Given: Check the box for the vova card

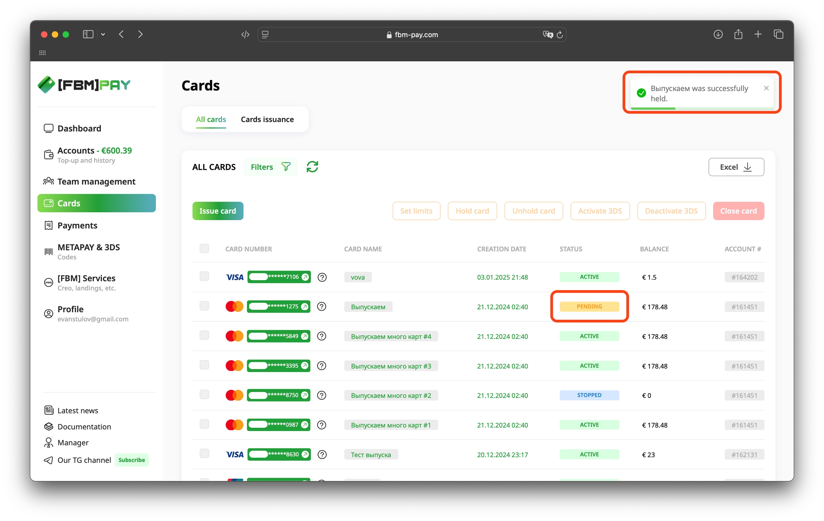Looking at the screenshot, I should (204, 276).
